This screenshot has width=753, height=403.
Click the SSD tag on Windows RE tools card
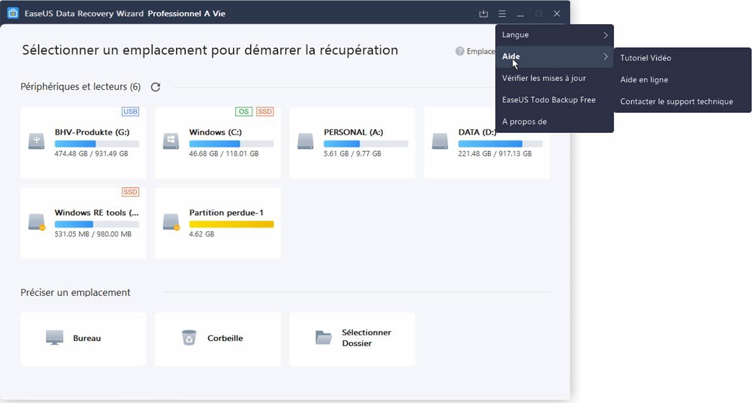pos(131,192)
